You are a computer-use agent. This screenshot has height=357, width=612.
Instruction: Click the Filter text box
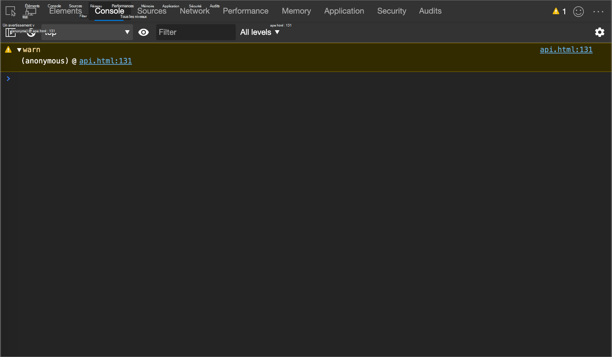click(x=196, y=32)
